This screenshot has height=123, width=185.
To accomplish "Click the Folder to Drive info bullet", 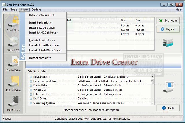I will click(x=31, y=94).
